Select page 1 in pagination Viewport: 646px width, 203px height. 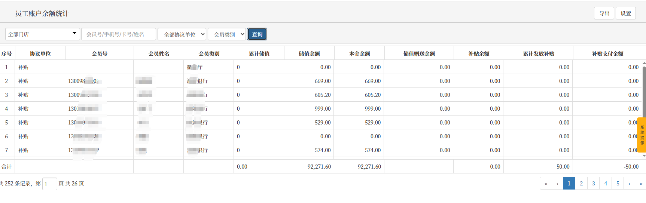tap(569, 184)
